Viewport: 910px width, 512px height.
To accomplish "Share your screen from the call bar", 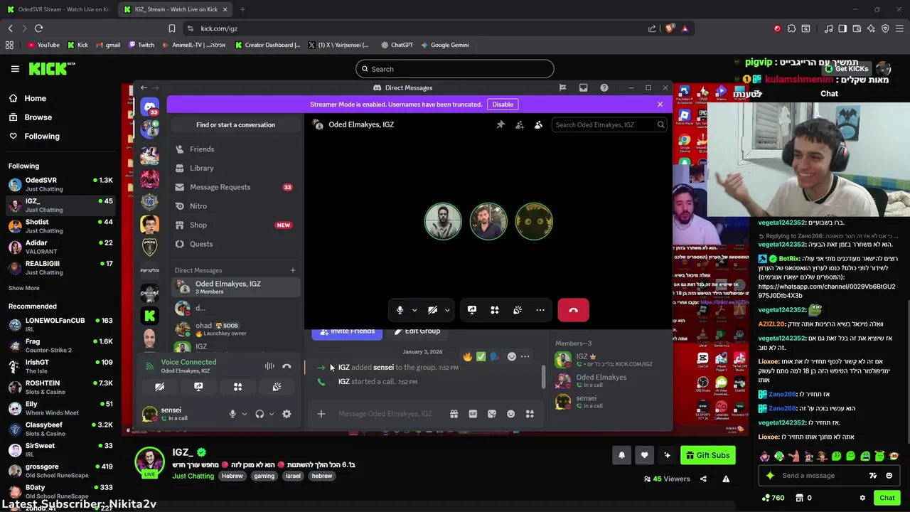I will pyautogui.click(x=472, y=310).
